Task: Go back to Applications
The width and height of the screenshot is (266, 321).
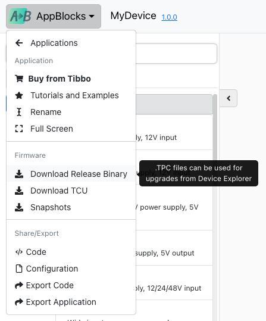Action: point(71,43)
